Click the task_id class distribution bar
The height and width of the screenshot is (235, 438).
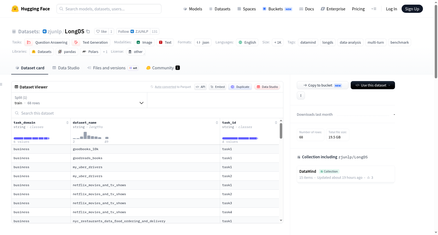(x=240, y=138)
